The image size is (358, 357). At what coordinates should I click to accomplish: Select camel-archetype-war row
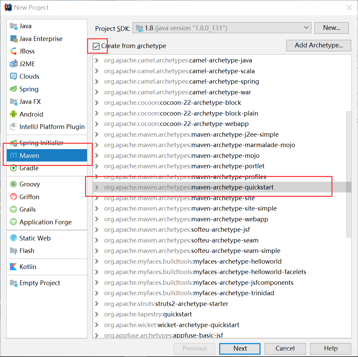point(222,92)
